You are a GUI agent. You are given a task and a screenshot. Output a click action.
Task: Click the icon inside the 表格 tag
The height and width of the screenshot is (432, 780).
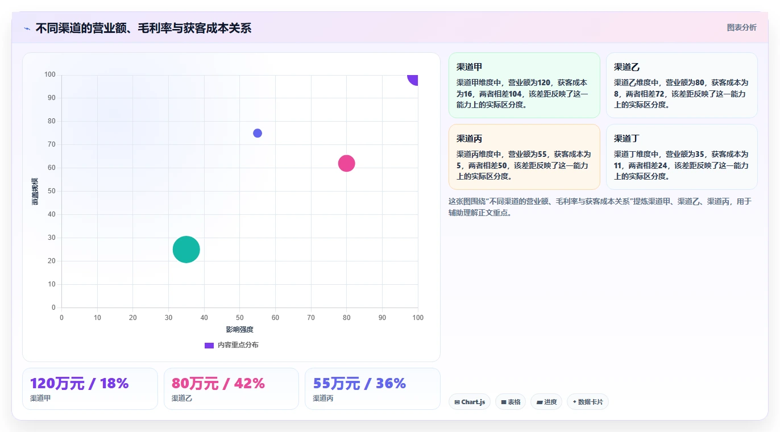504,402
